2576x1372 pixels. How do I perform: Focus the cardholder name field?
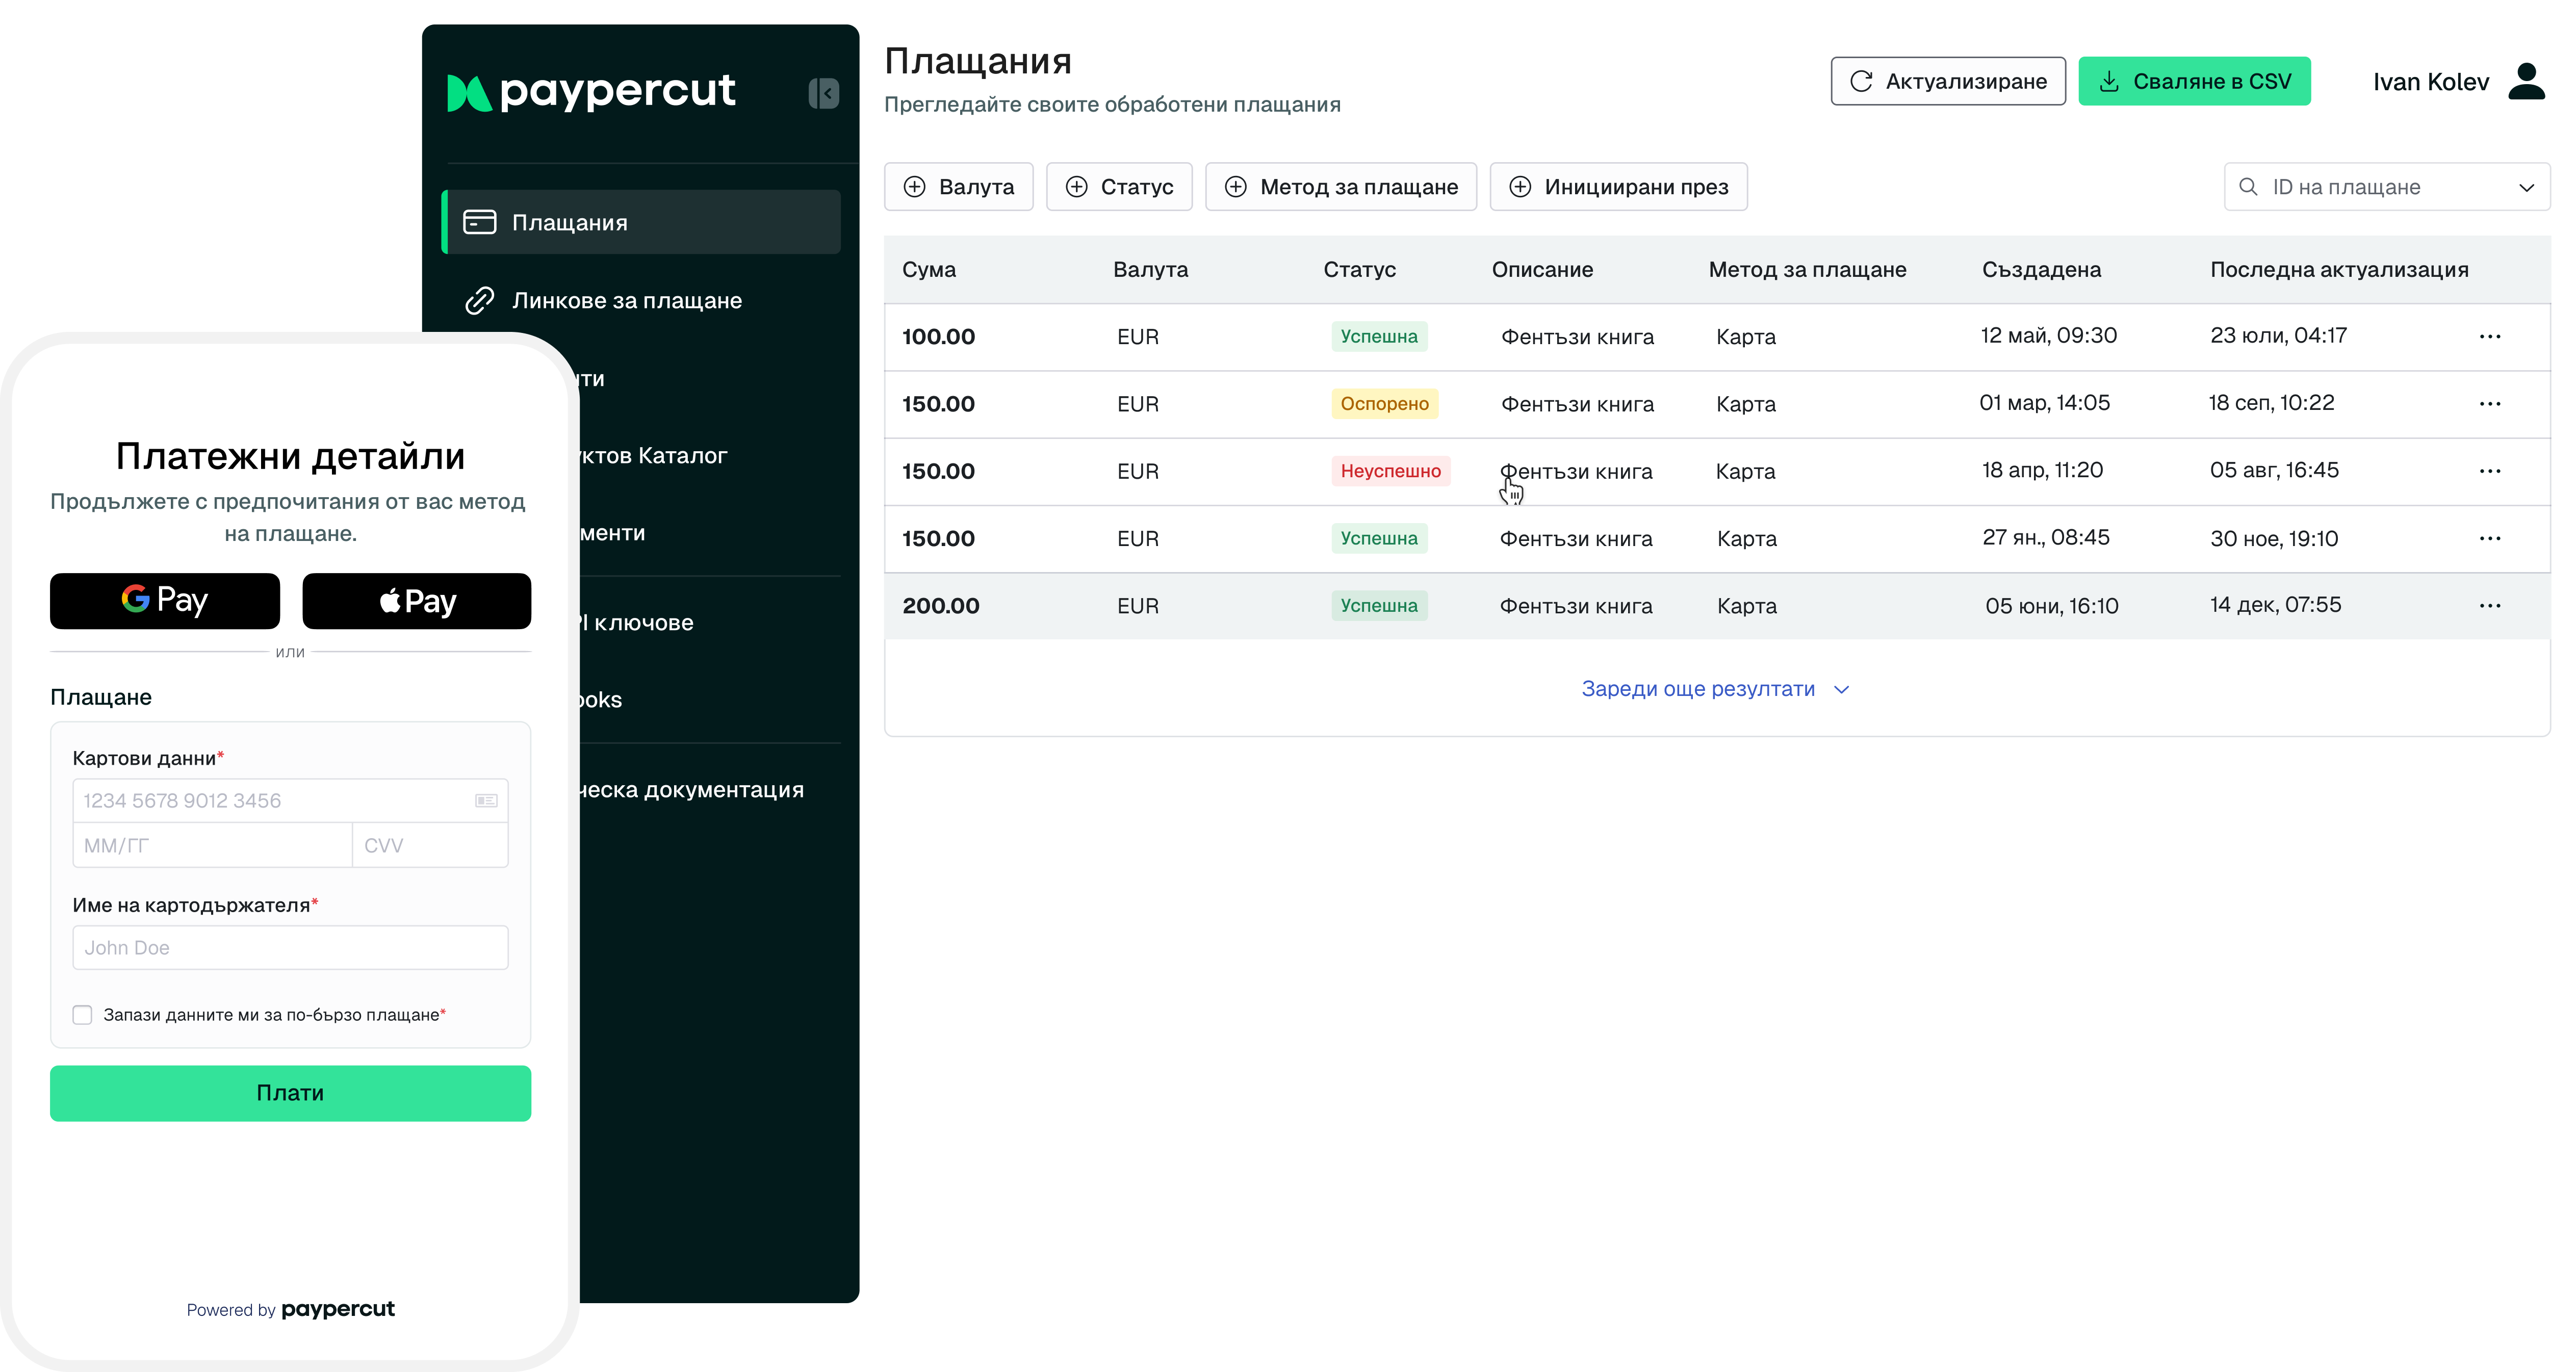coord(290,948)
